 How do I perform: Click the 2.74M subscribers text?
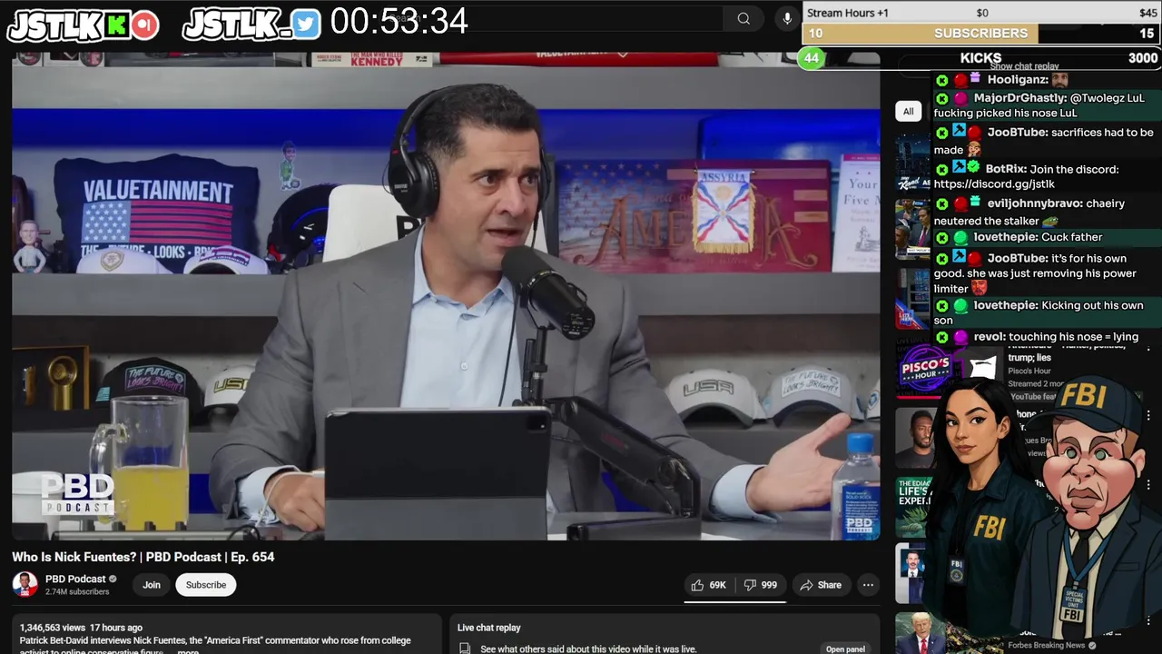pos(77,592)
